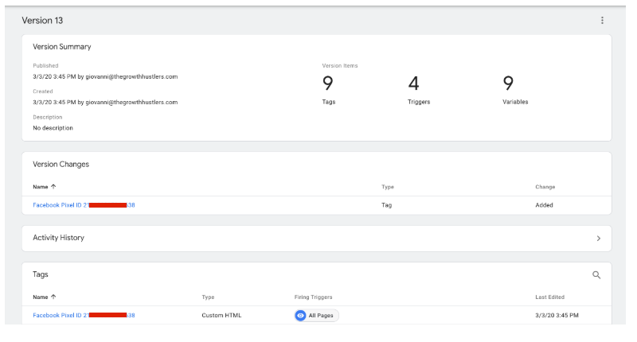Open Facebook Pixel ID link in Version Changes
This screenshot has width=637, height=342.
84,205
